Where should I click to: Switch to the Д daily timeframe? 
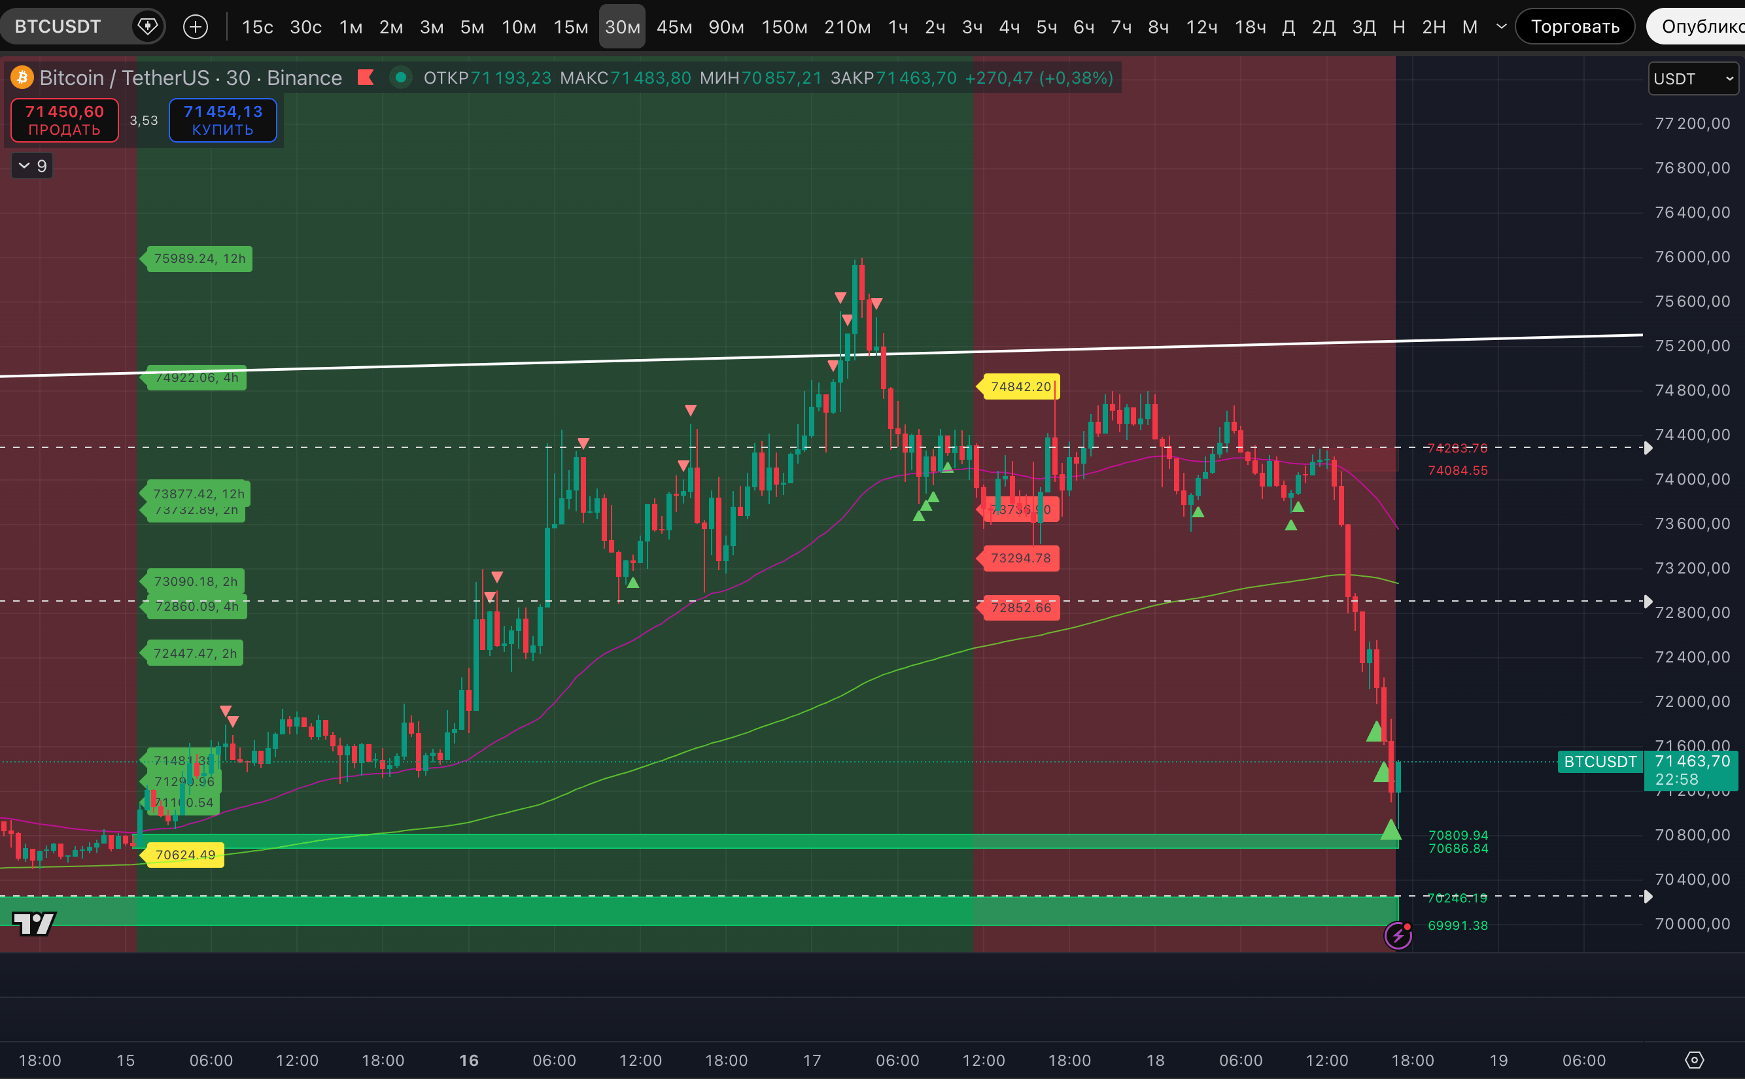pyautogui.click(x=1288, y=27)
